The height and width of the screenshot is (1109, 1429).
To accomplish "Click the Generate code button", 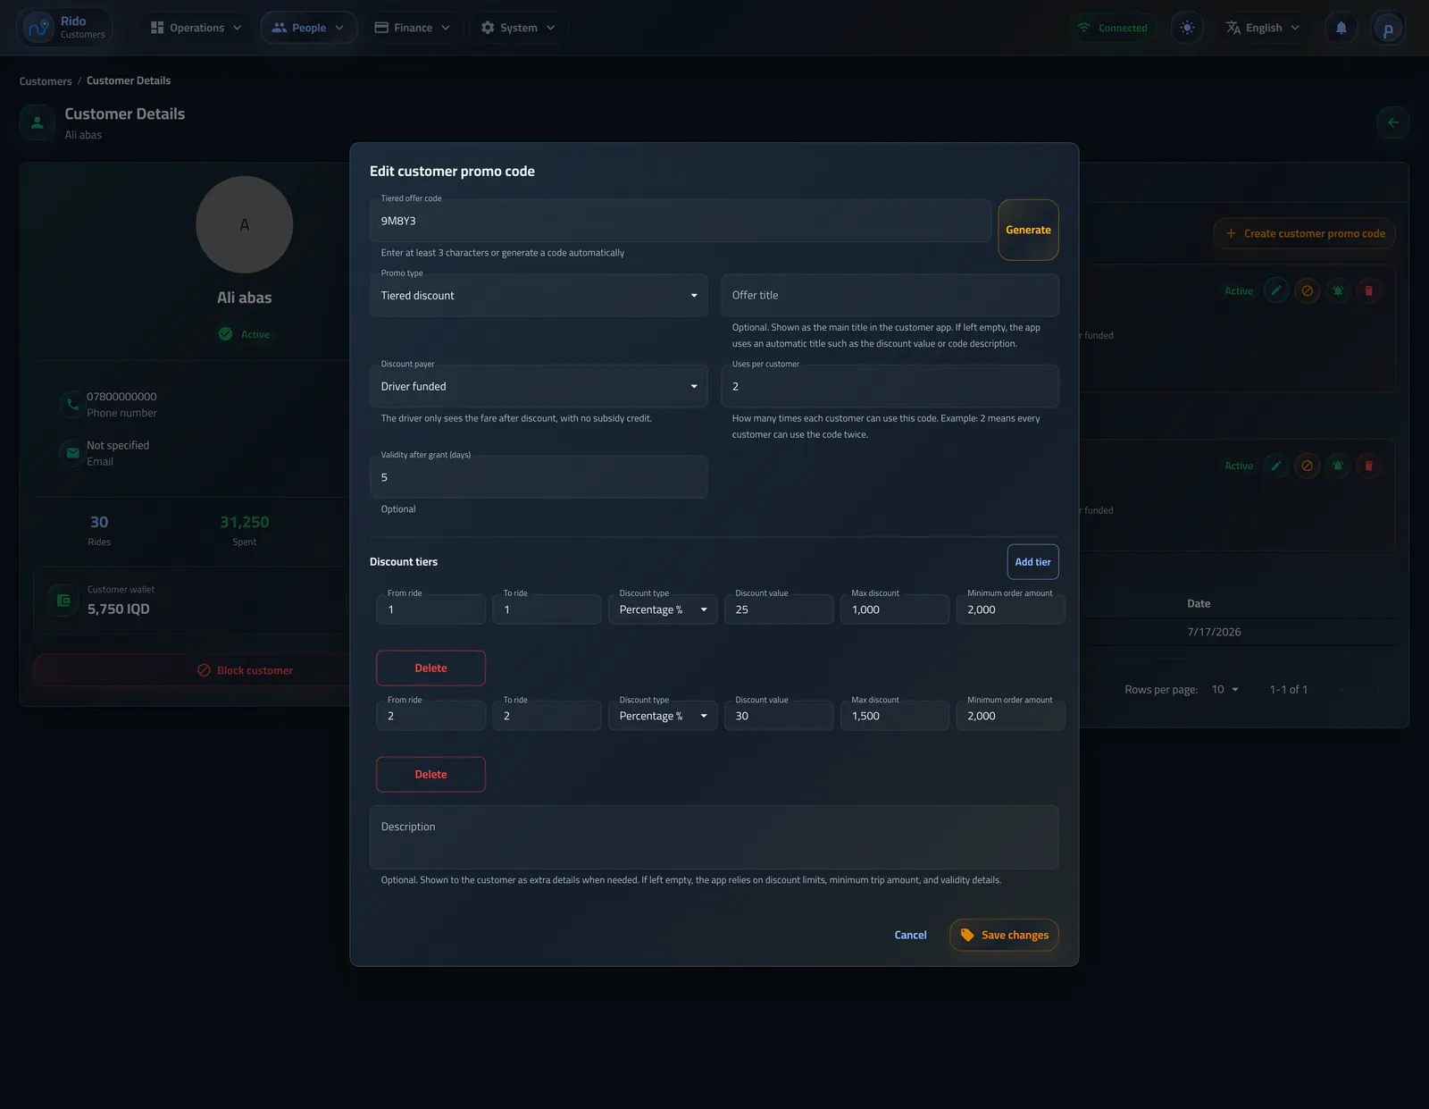I will pos(1028,230).
